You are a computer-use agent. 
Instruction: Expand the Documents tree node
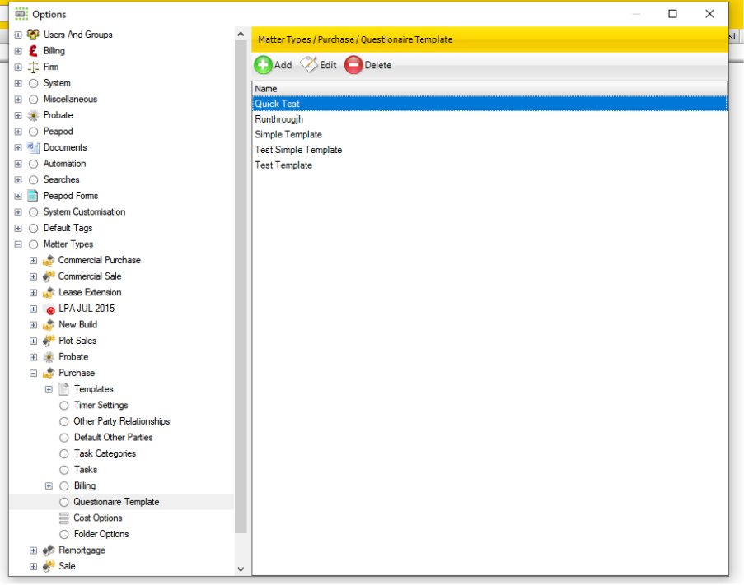[18, 147]
